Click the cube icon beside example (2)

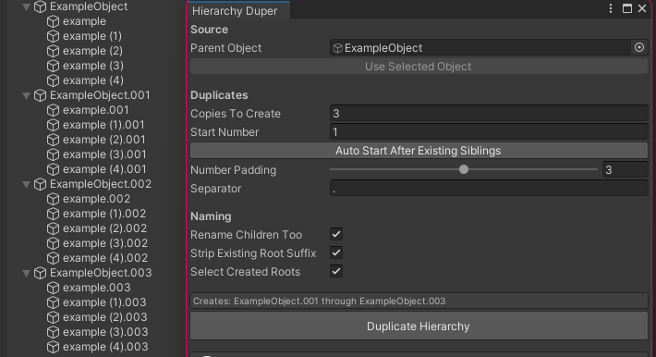tap(54, 51)
